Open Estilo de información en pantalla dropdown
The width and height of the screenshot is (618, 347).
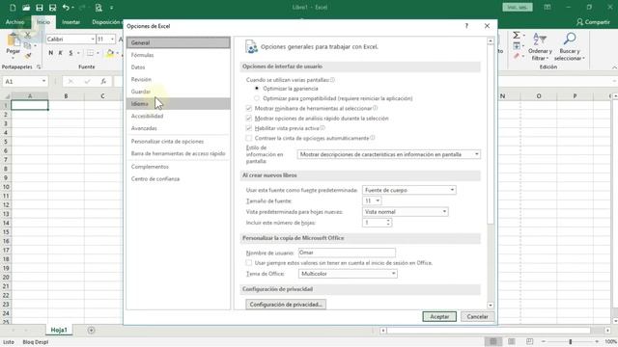[388, 154]
